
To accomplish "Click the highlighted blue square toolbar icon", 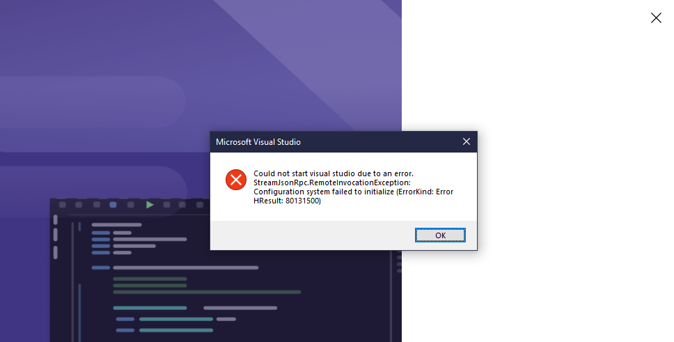I will [x=113, y=205].
